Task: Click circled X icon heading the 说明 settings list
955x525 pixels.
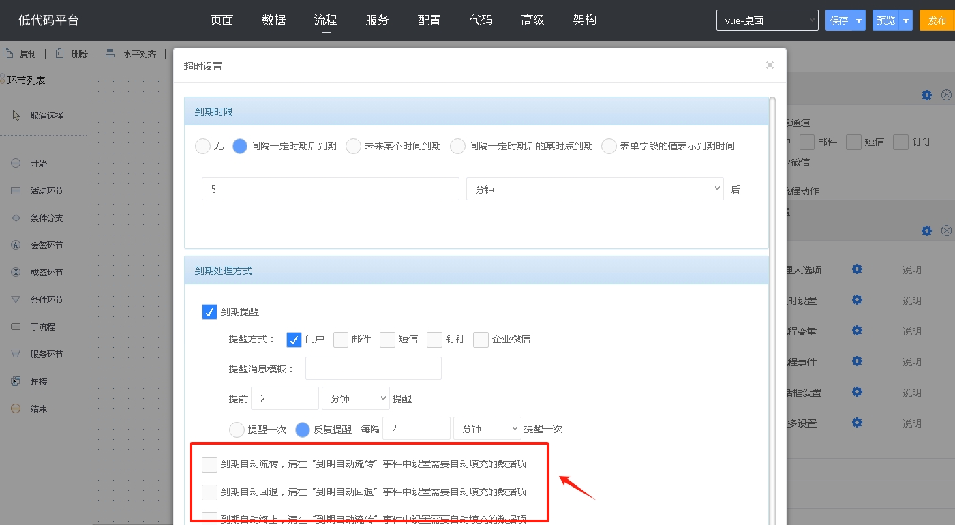Action: (947, 231)
